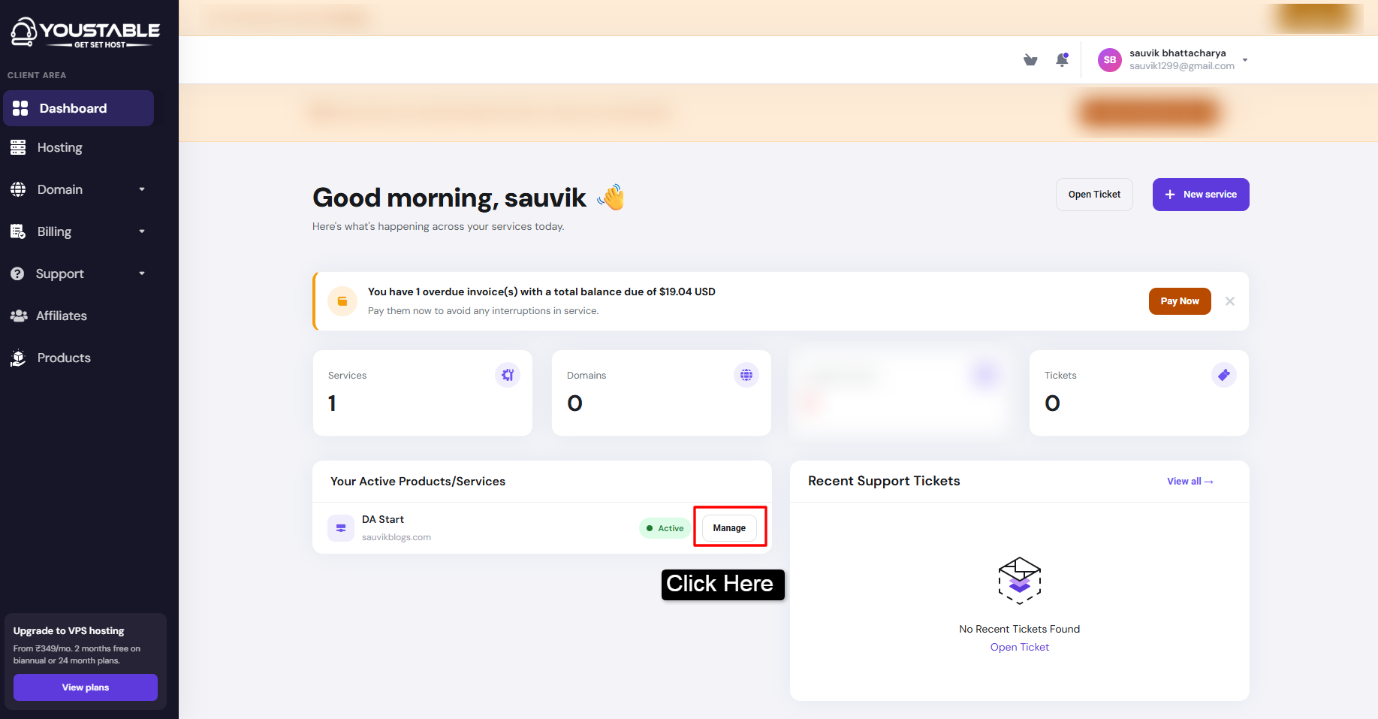Open the Dashboard sidebar item
Screen dimensions: 1378x719
(79, 108)
